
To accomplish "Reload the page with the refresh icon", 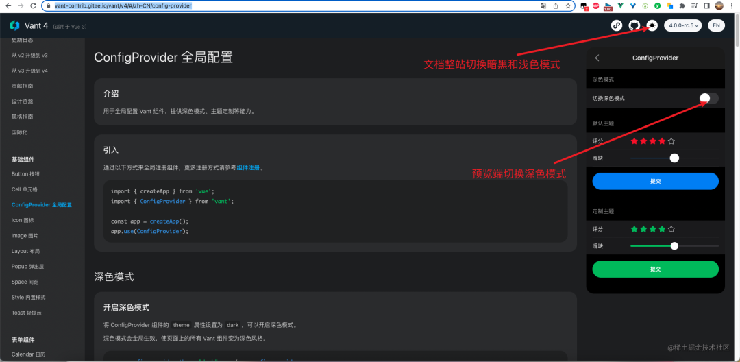I will pos(33,6).
